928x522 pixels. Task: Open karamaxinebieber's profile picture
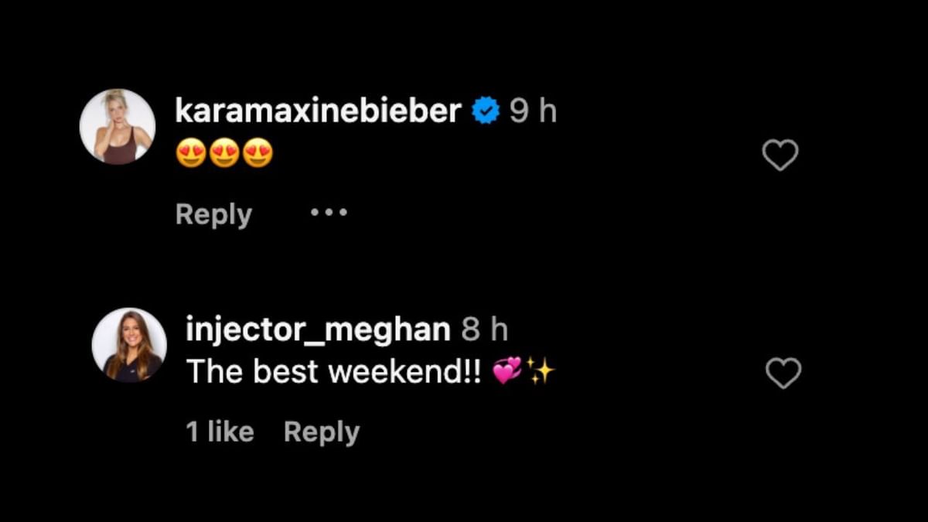pos(118,127)
